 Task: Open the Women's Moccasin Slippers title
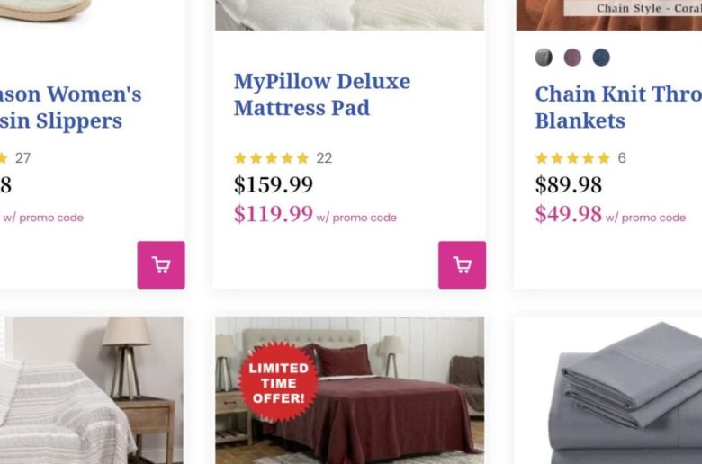(70, 107)
